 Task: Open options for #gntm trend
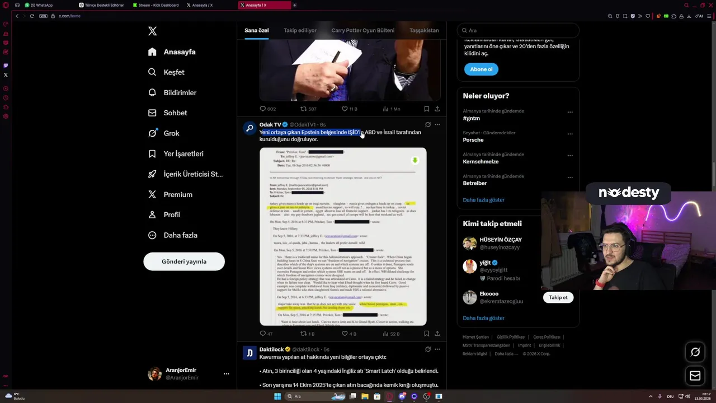(570, 112)
